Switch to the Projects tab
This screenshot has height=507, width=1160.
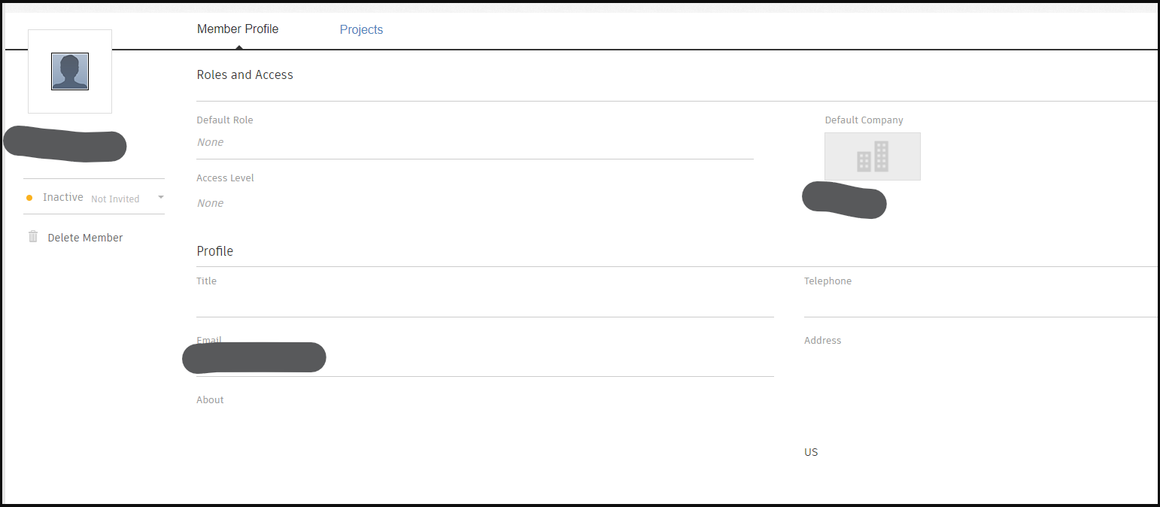tap(361, 30)
